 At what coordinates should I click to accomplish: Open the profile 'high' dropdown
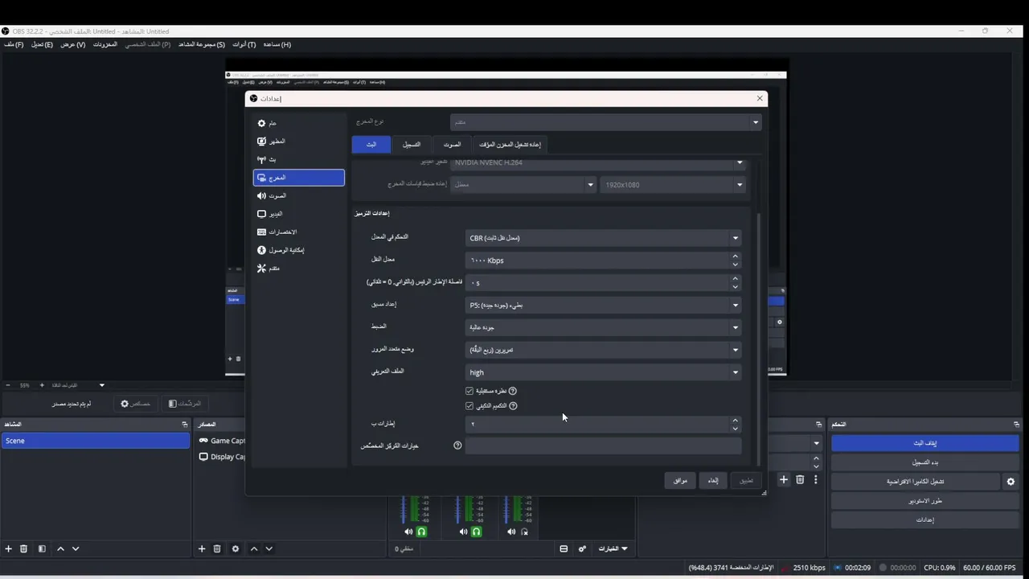tap(603, 372)
